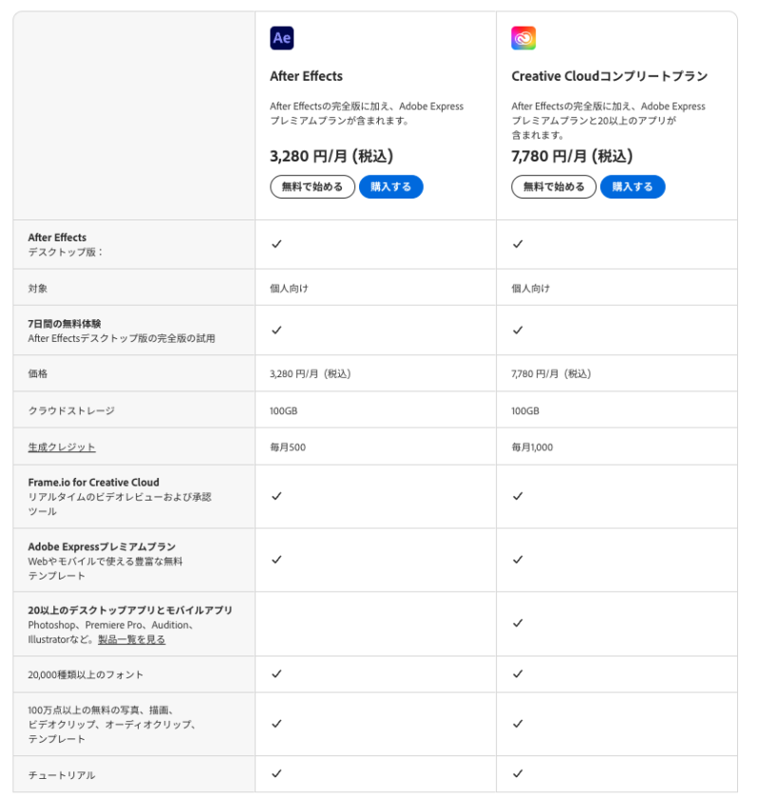Open the 製品一覧を見る link
Viewport: 758px width, 798px height.
tap(131, 640)
